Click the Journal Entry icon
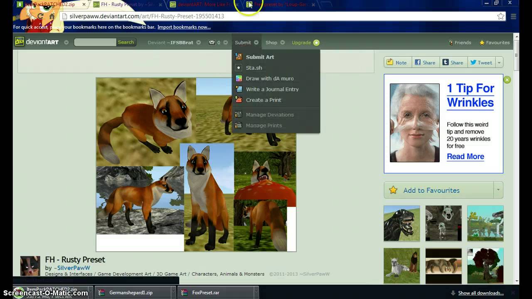This screenshot has height=299, width=532. click(x=239, y=89)
